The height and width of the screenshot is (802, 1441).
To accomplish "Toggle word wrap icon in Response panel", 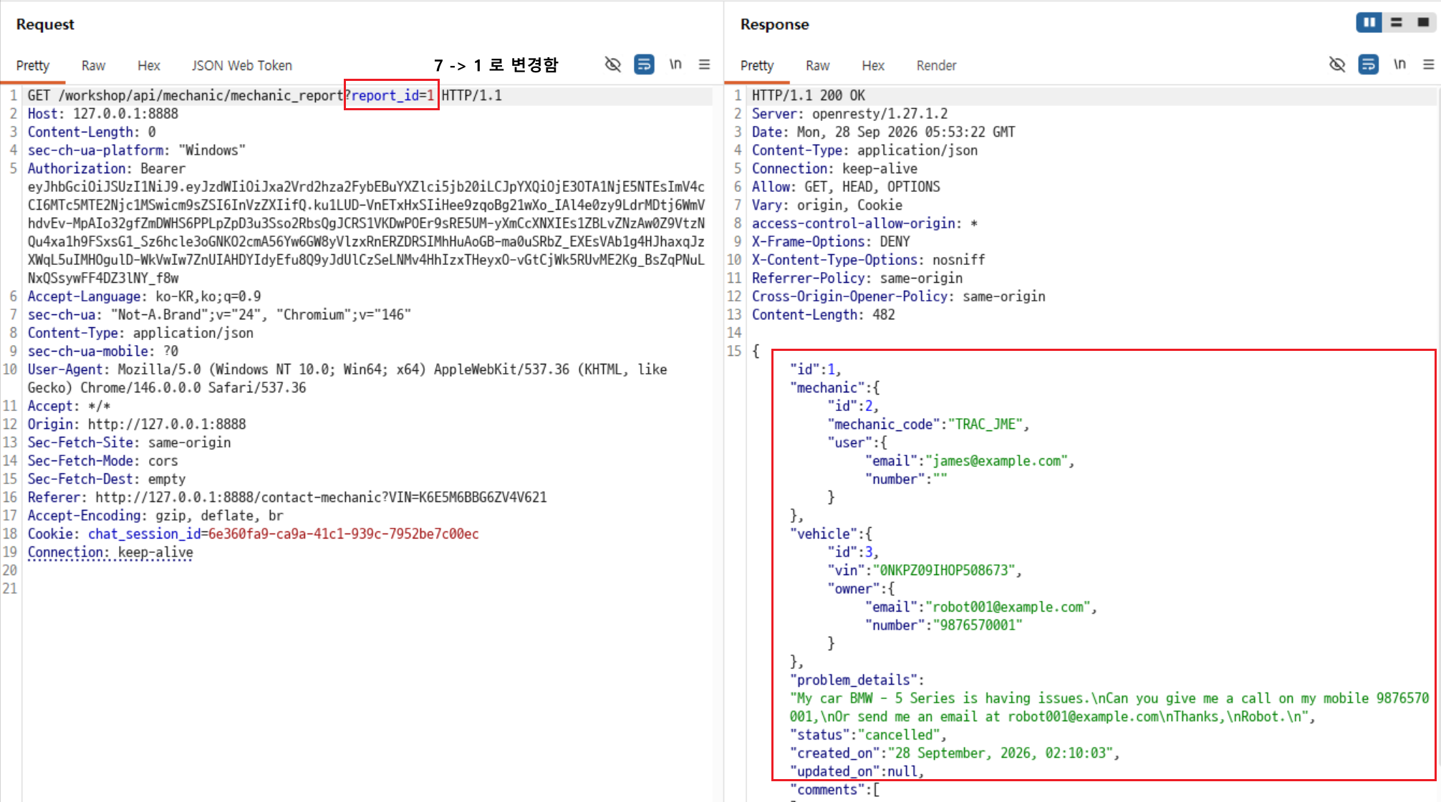I will (x=1369, y=64).
